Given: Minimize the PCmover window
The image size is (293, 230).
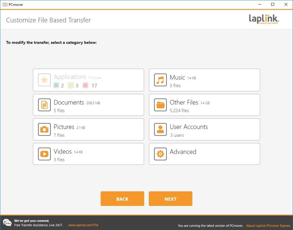Looking at the screenshot, I should point(260,4).
